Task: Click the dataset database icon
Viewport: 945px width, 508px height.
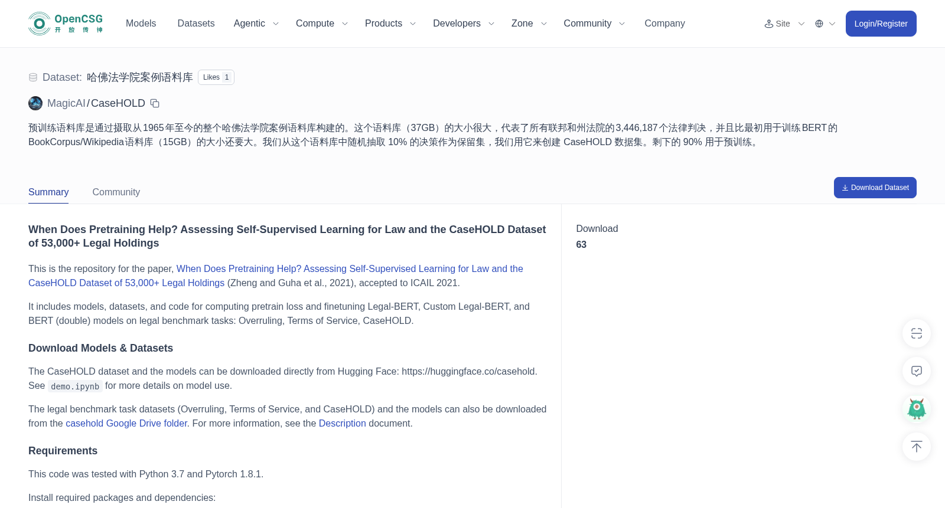Action: pos(33,77)
